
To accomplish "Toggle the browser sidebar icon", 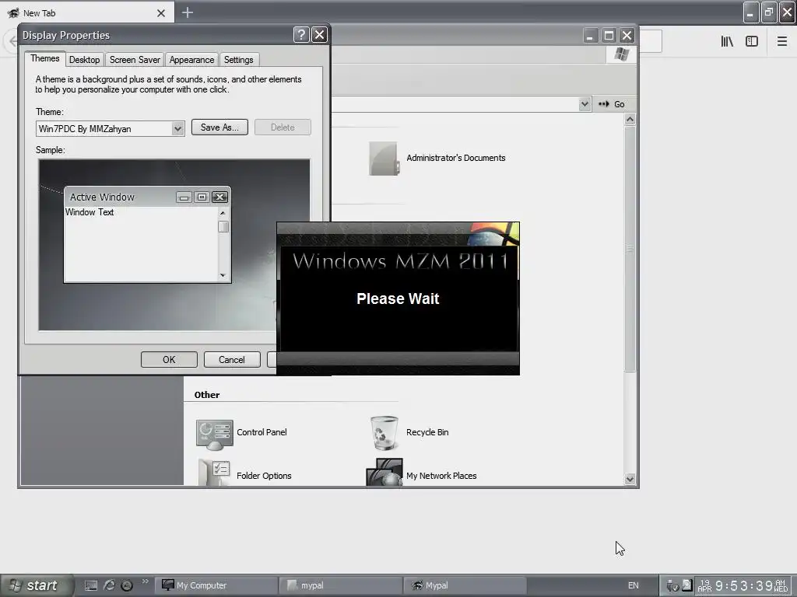I will tap(752, 41).
